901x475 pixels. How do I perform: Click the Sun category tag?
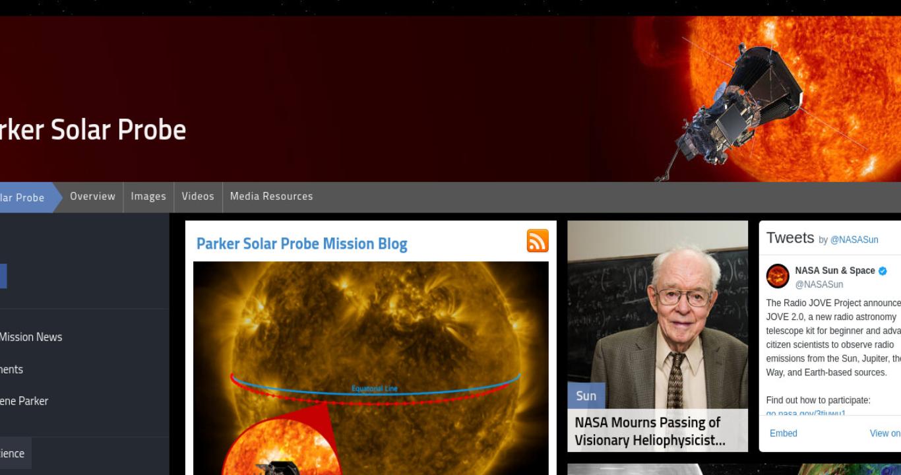coord(586,396)
